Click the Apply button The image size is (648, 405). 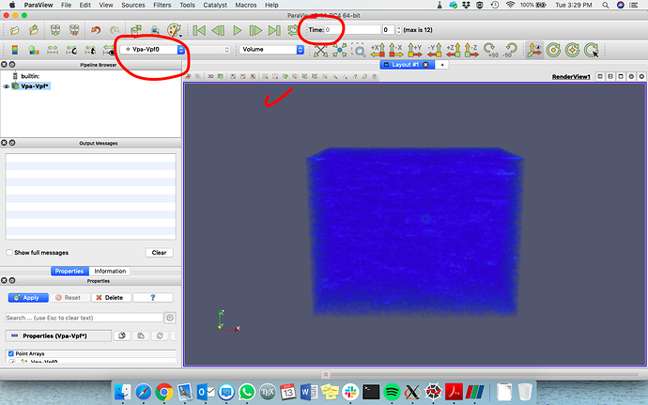(x=28, y=298)
